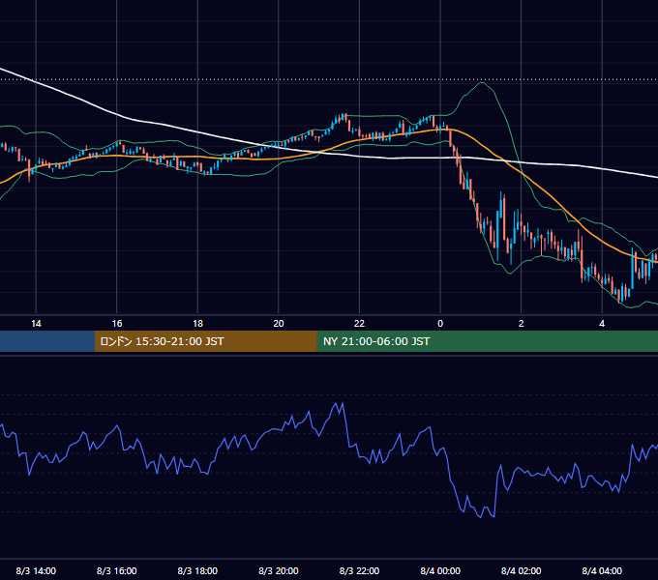Viewport: 658px width, 580px height.
Task: Click the 8/3 22:00 date label
Action: point(359,570)
